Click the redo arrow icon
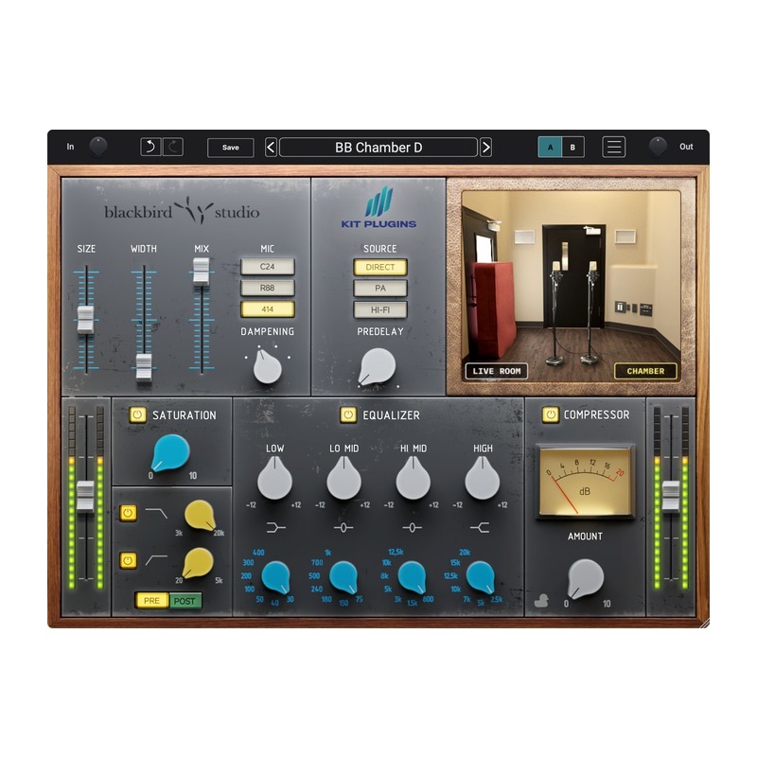Viewport: 757px width, 757px height. tap(173, 147)
